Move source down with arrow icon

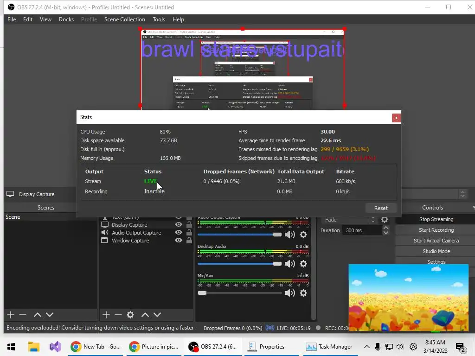pos(157,315)
